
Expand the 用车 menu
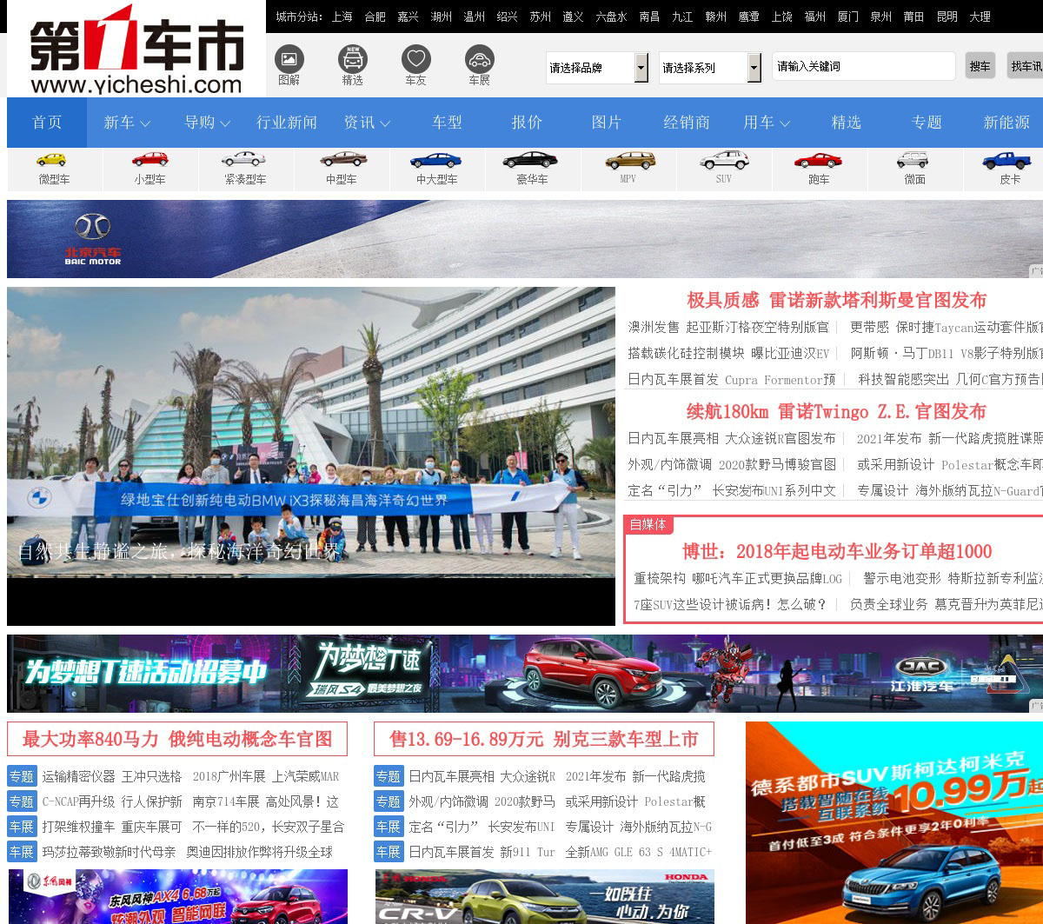(767, 123)
